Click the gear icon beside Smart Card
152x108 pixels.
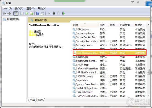tap(74, 57)
